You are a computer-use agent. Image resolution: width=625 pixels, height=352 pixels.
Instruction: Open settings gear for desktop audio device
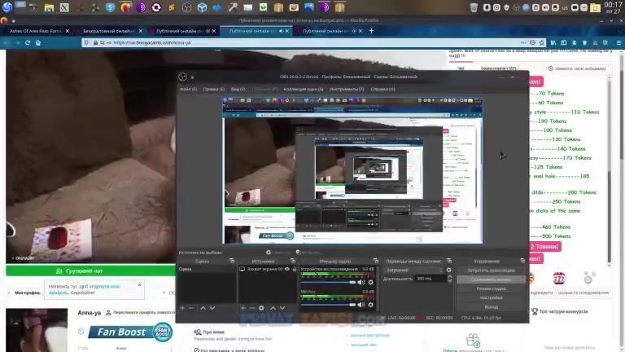pyautogui.click(x=370, y=282)
